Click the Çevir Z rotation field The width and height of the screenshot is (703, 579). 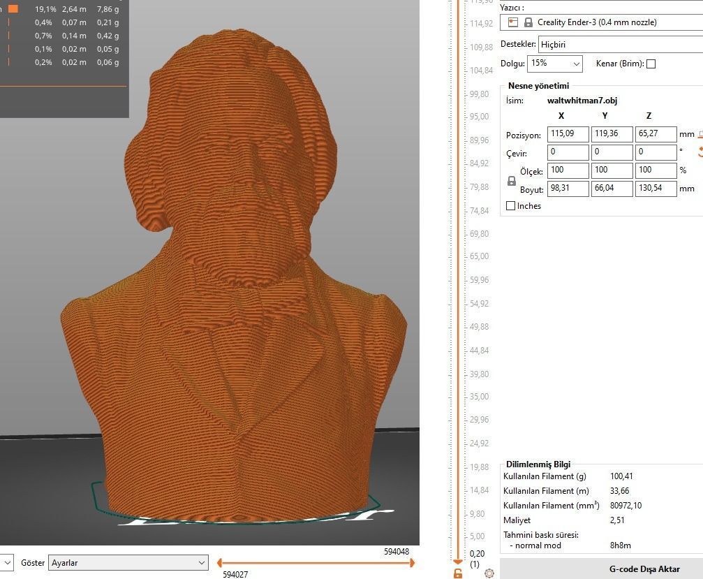pos(656,152)
